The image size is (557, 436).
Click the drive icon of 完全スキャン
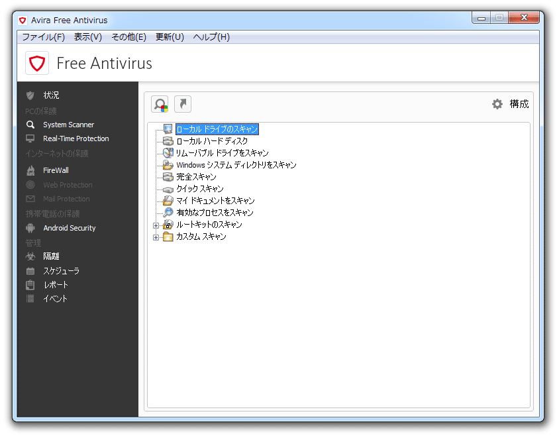pos(168,177)
